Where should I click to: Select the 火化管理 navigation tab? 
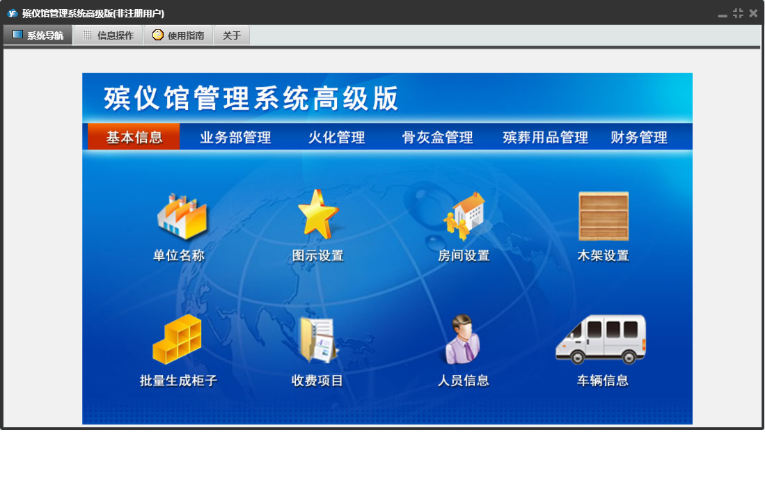337,137
